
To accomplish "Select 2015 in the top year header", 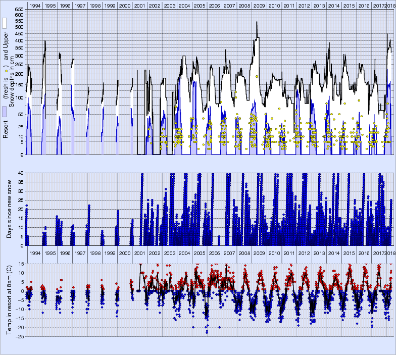I will point(349,6).
